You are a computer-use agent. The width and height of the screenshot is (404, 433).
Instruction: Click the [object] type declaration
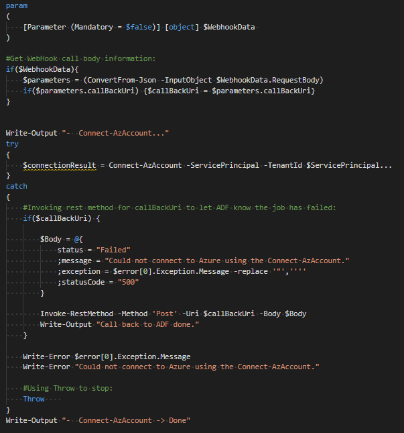[x=182, y=27]
